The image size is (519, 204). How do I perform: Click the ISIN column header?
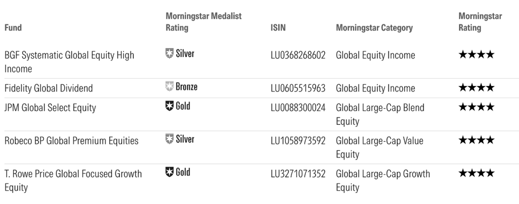tap(278, 28)
